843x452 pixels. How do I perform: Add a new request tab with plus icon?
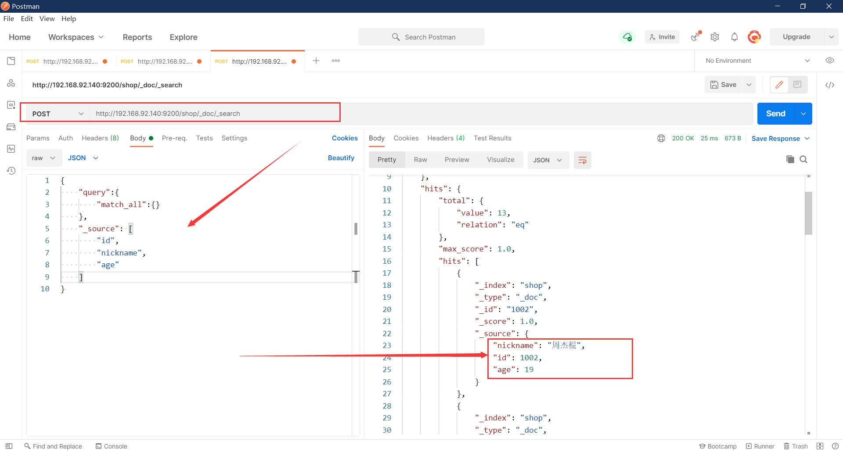click(316, 61)
